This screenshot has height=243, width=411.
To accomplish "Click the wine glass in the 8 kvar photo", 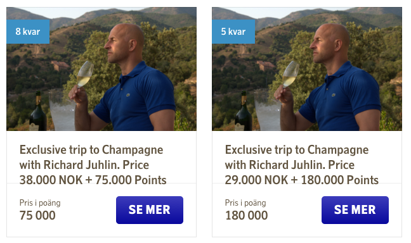I will click(x=84, y=75).
